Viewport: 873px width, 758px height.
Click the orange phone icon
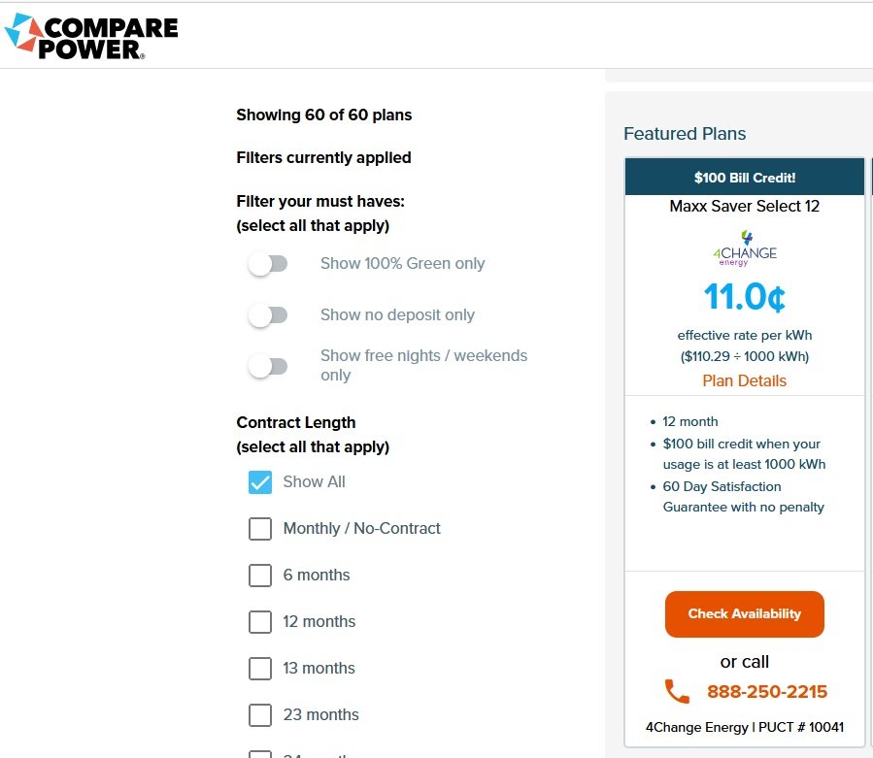tap(677, 692)
